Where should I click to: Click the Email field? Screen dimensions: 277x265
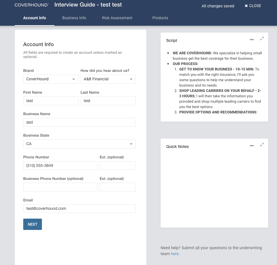click(79, 208)
